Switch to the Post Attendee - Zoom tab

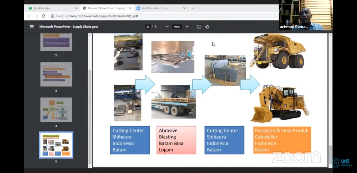pos(160,8)
